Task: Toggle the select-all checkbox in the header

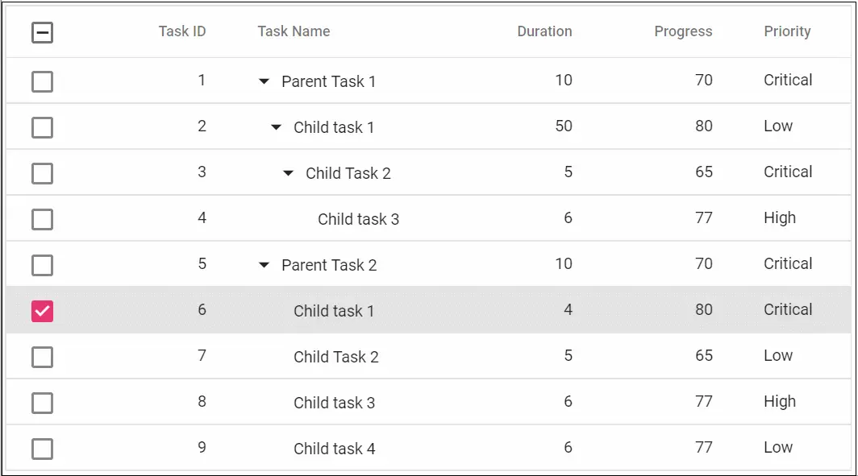Action: point(42,33)
